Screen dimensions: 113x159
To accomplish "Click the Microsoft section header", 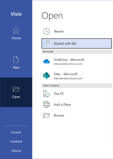I will point(77,51).
